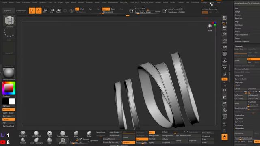Click the AAHalf icon
Viewport: 260px width, 146px height.
coord(225,48)
